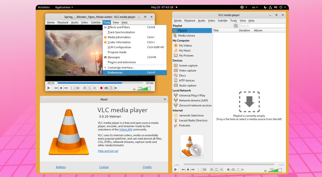
Task: Sort the playlist by the Title column header
Action: tap(225, 30)
